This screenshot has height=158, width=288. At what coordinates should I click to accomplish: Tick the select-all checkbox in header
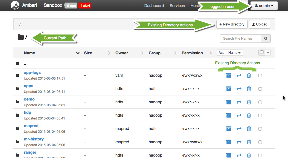click(262, 52)
